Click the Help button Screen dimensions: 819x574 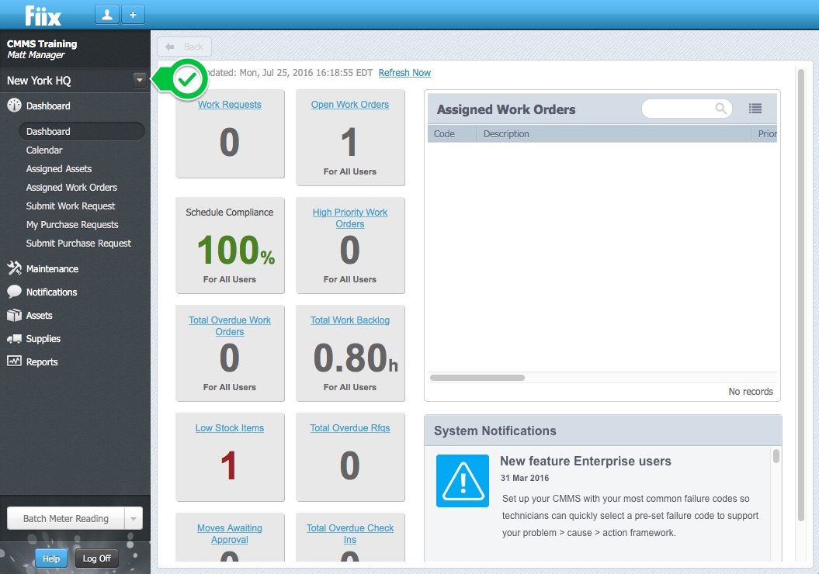point(51,558)
